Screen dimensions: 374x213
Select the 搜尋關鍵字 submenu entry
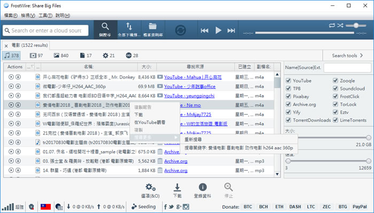click(239, 148)
